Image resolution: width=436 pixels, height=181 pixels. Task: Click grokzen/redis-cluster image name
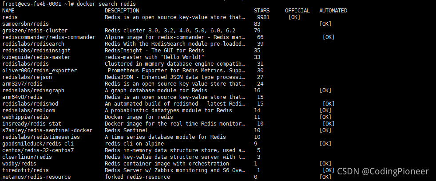tap(35, 31)
